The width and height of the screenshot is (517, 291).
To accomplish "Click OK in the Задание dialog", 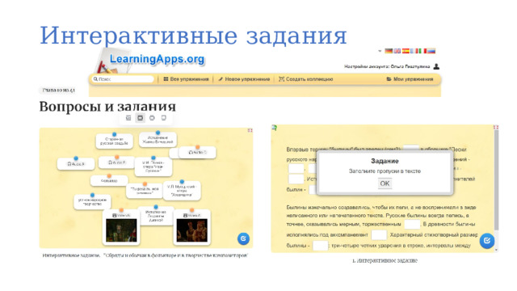I will click(x=385, y=183).
